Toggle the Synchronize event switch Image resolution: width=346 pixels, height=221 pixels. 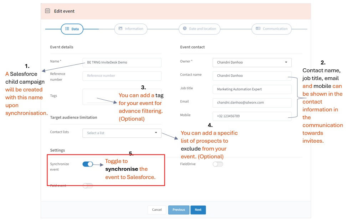pyautogui.click(x=88, y=164)
